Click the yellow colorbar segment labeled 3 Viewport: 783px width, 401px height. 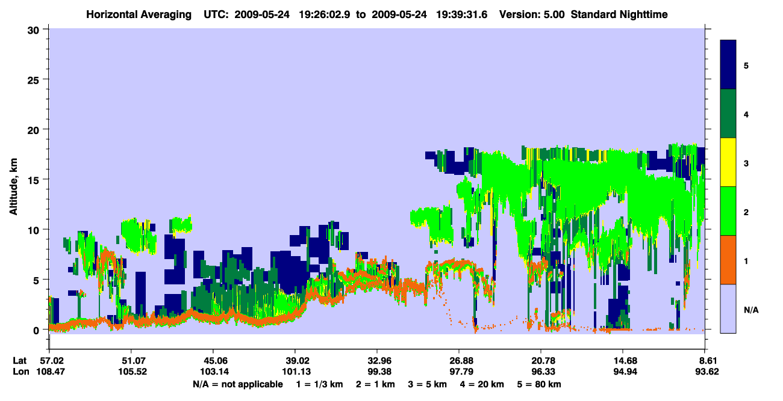click(728, 162)
